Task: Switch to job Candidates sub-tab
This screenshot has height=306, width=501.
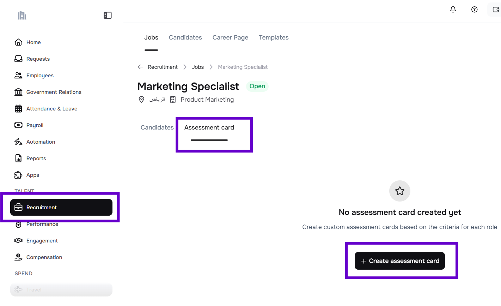Action: pos(157,127)
